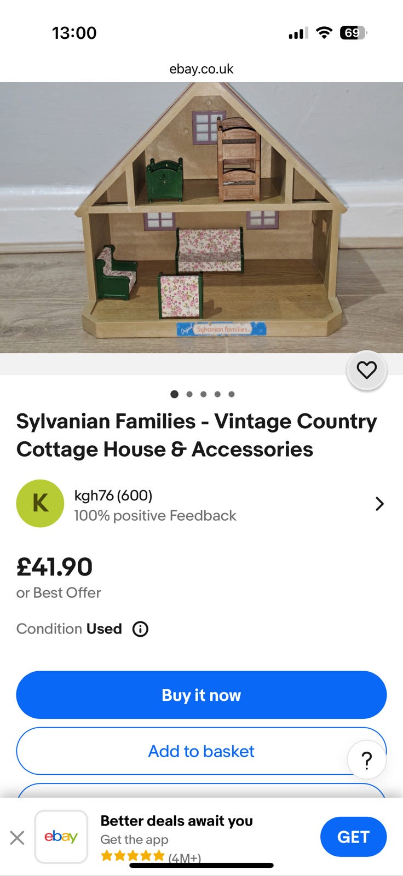Viewport: 403px width, 876px height.
Task: Tap the eBay app logo icon
Action: click(61, 837)
